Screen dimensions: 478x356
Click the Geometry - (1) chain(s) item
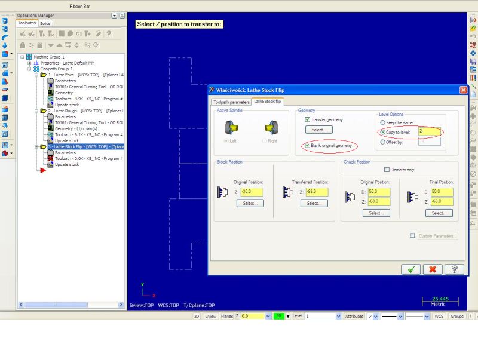click(76, 128)
